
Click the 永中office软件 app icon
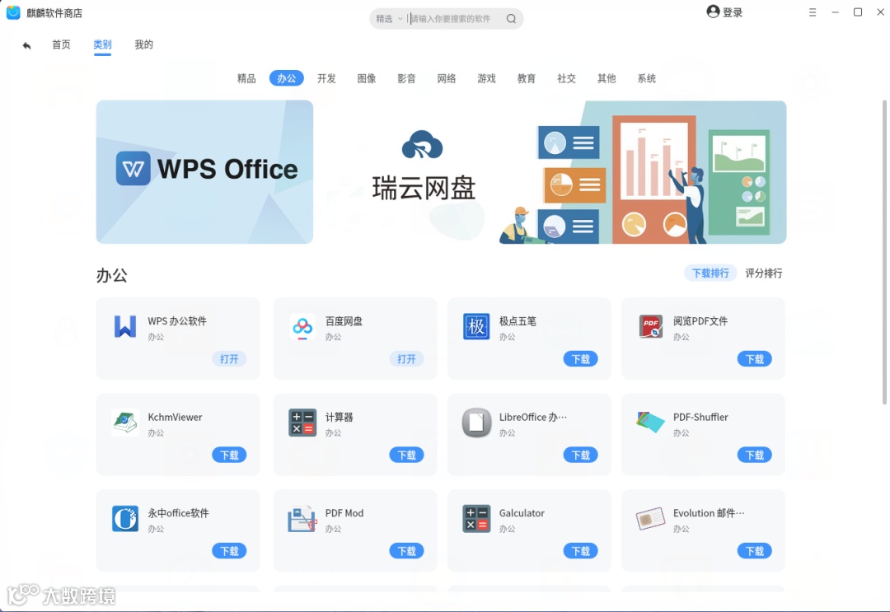(125, 518)
